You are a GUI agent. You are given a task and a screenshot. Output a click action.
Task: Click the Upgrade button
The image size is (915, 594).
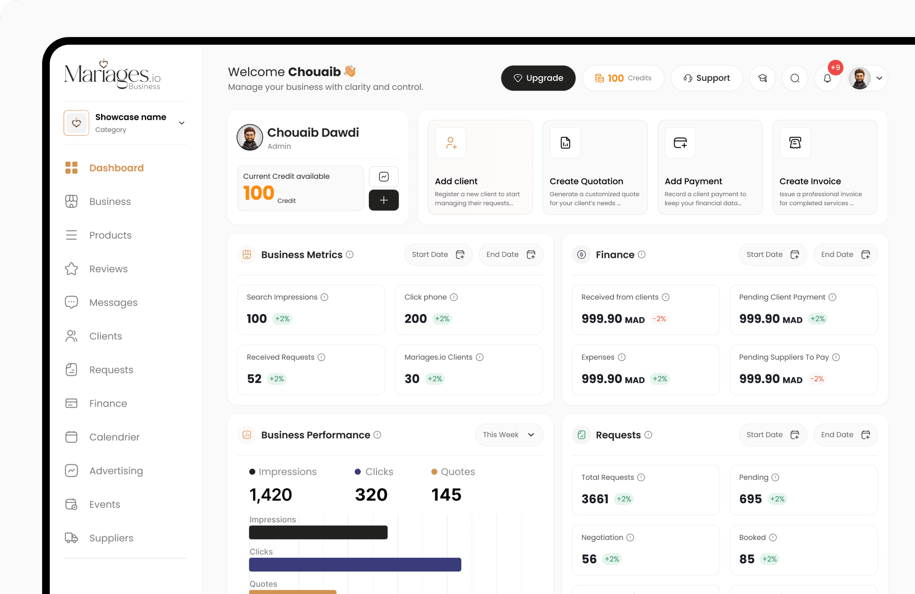click(x=538, y=78)
